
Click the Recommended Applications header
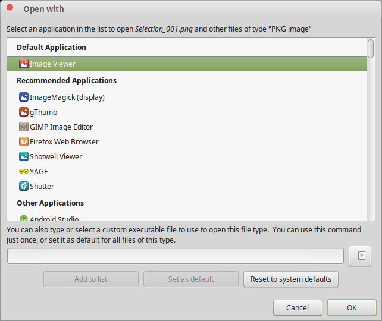tap(67, 81)
